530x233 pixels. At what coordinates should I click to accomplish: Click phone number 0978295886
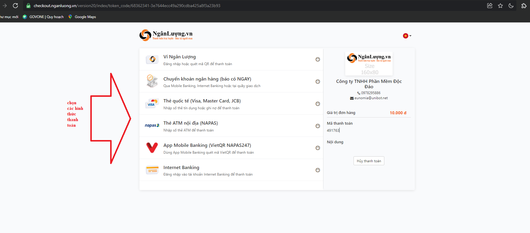tap(371, 93)
